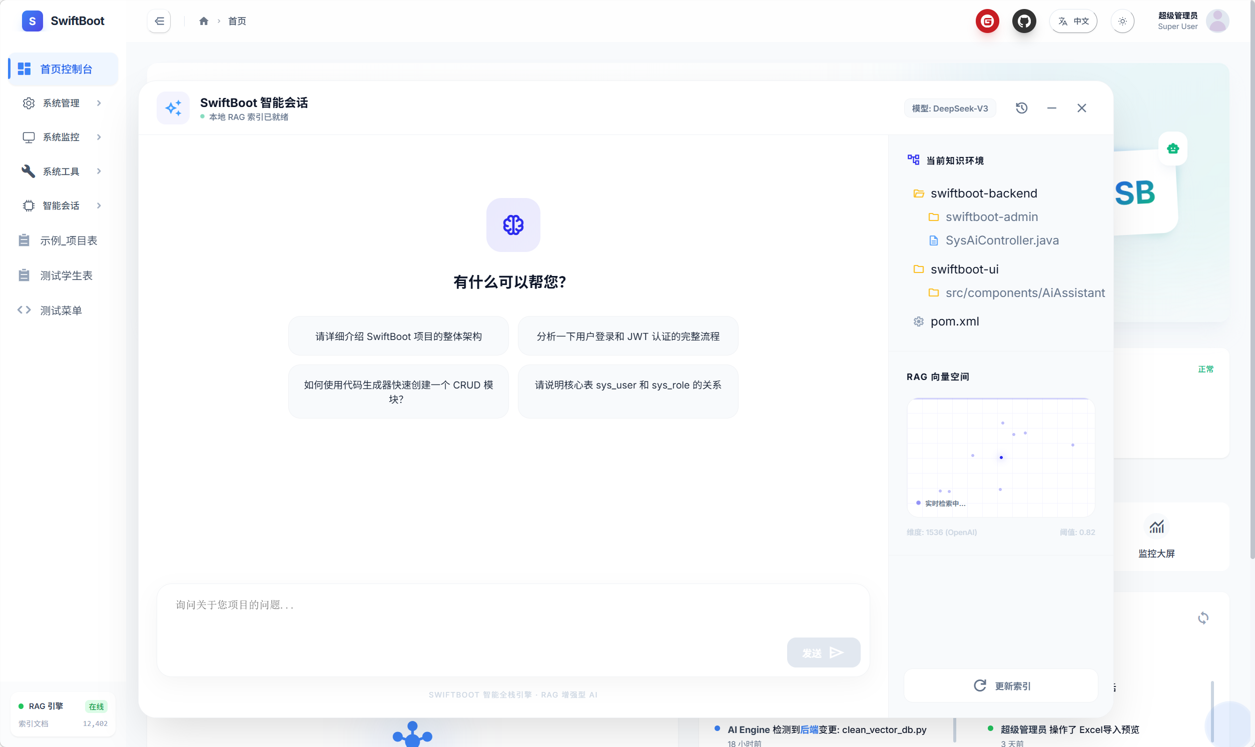Click the 发送 send button

(823, 652)
